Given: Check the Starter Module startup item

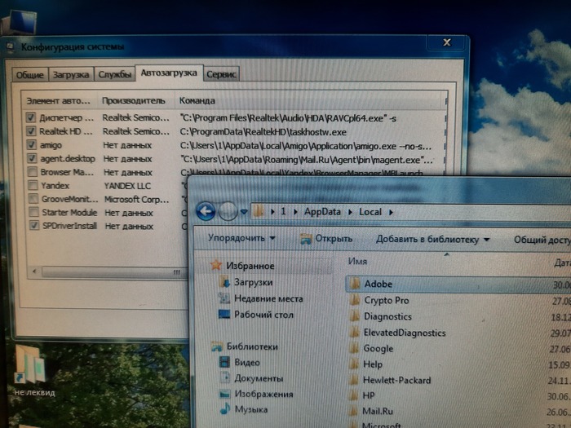Looking at the screenshot, I should (x=33, y=212).
